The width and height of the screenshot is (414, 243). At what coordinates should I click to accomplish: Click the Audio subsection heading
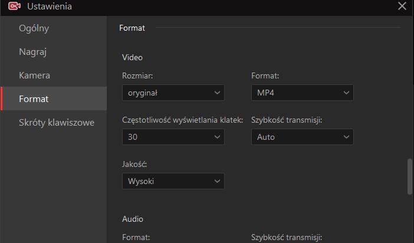point(133,219)
